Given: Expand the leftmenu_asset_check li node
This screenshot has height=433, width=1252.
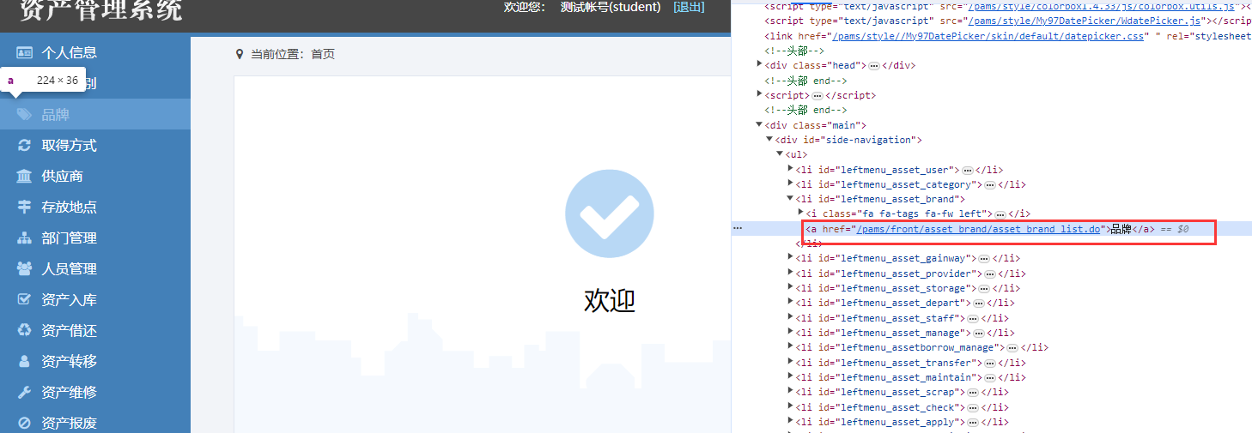Looking at the screenshot, I should (790, 406).
